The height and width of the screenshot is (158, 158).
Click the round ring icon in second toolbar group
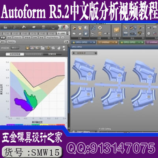[x=100, y=28]
